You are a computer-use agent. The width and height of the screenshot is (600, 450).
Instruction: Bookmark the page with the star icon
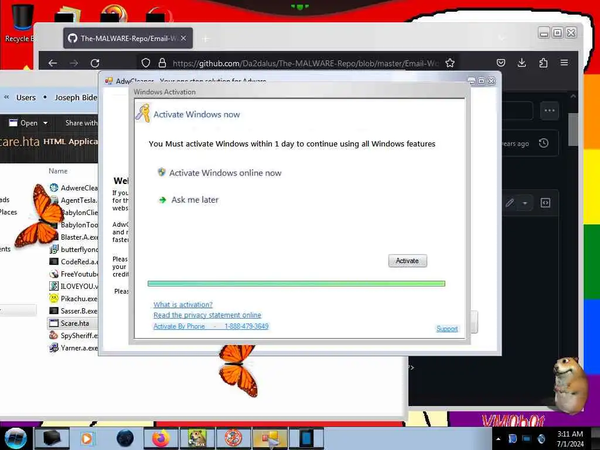point(450,63)
